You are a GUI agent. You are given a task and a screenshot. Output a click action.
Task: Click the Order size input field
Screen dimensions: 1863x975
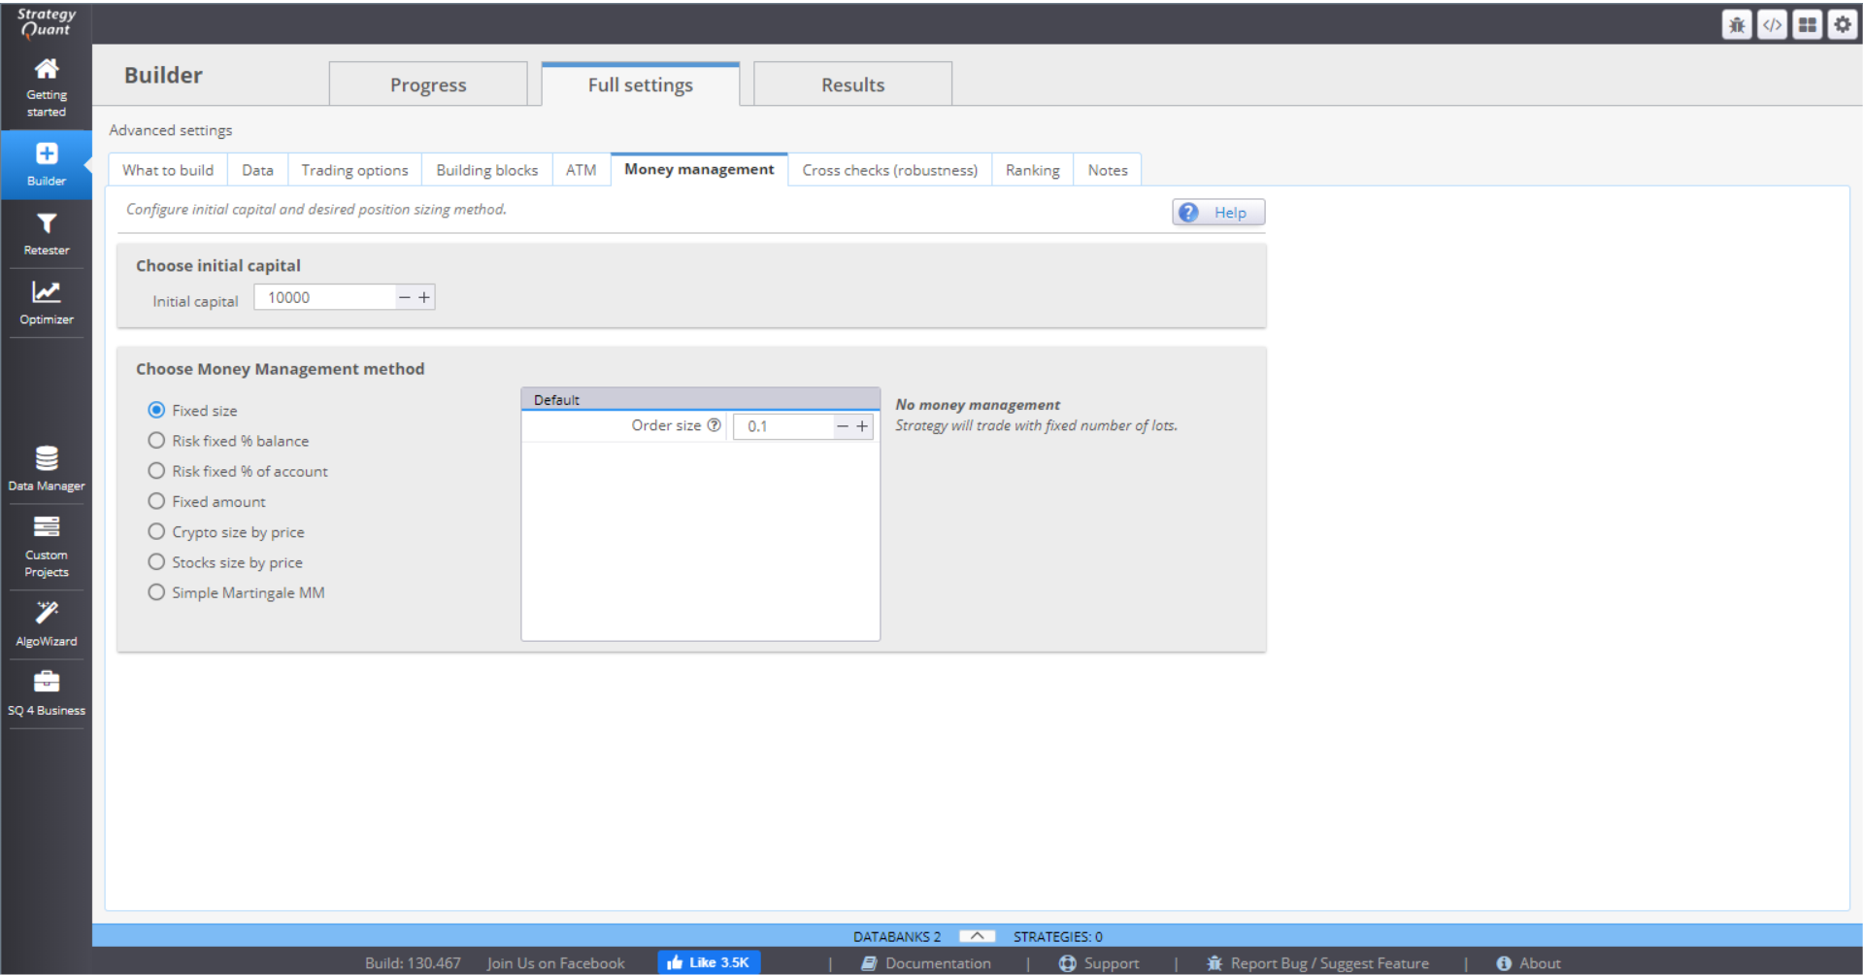[783, 426]
